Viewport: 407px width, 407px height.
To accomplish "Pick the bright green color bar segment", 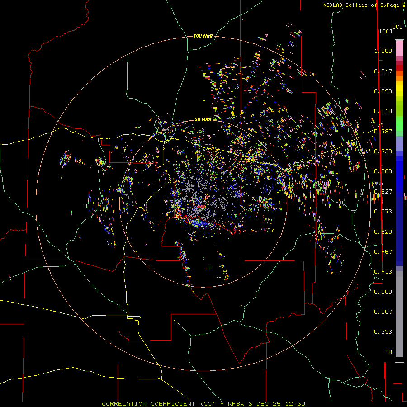I will (x=399, y=123).
